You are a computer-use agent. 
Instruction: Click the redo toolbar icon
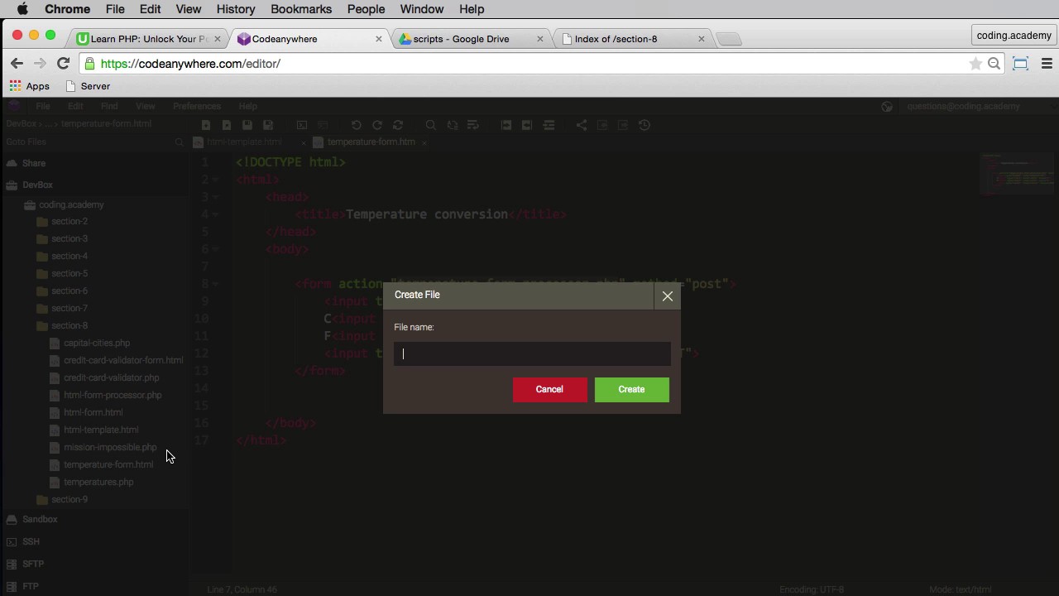click(x=376, y=125)
